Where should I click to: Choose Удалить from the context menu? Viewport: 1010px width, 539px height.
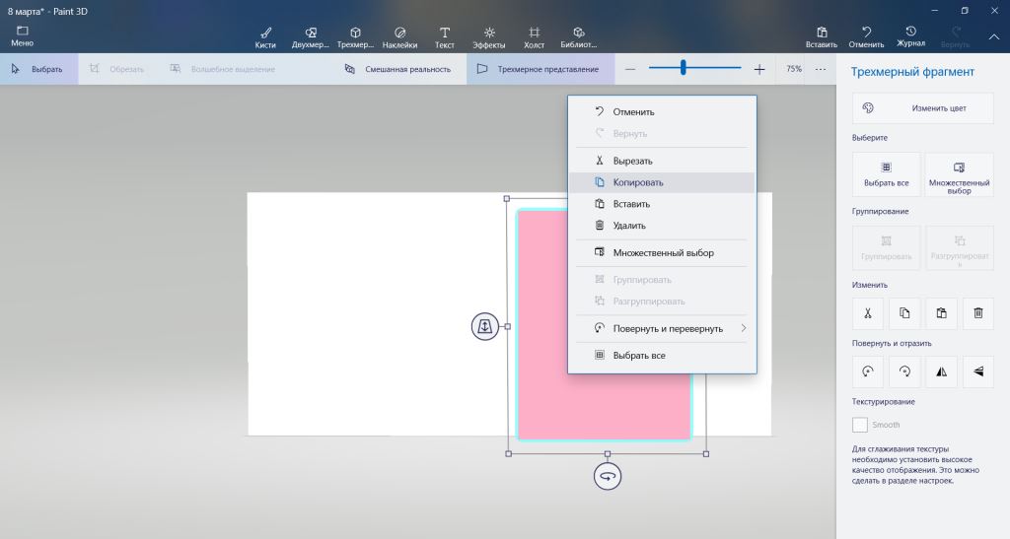point(629,226)
